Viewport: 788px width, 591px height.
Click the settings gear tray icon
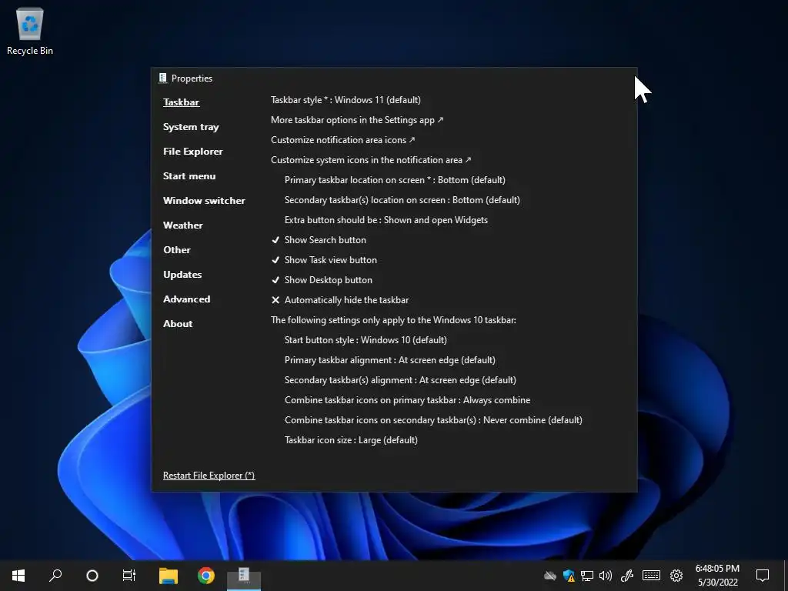coord(676,576)
